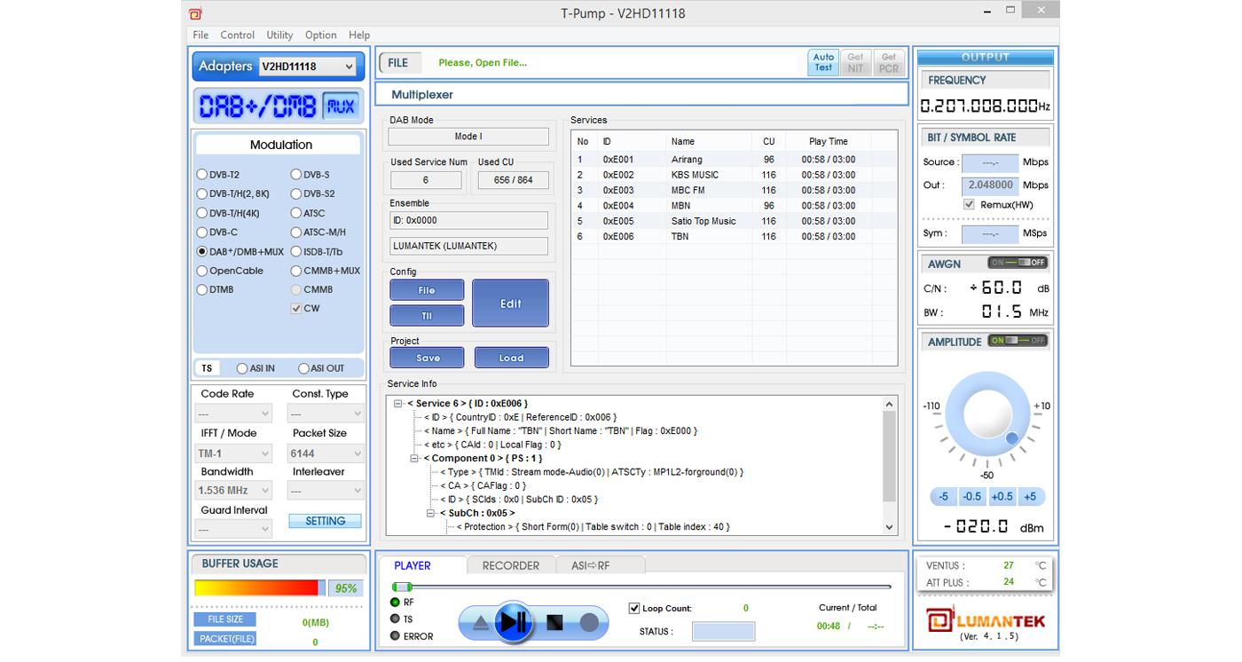Select ISDB-T/Tb modulation
The width and height of the screenshot is (1242, 662).
pyautogui.click(x=296, y=252)
